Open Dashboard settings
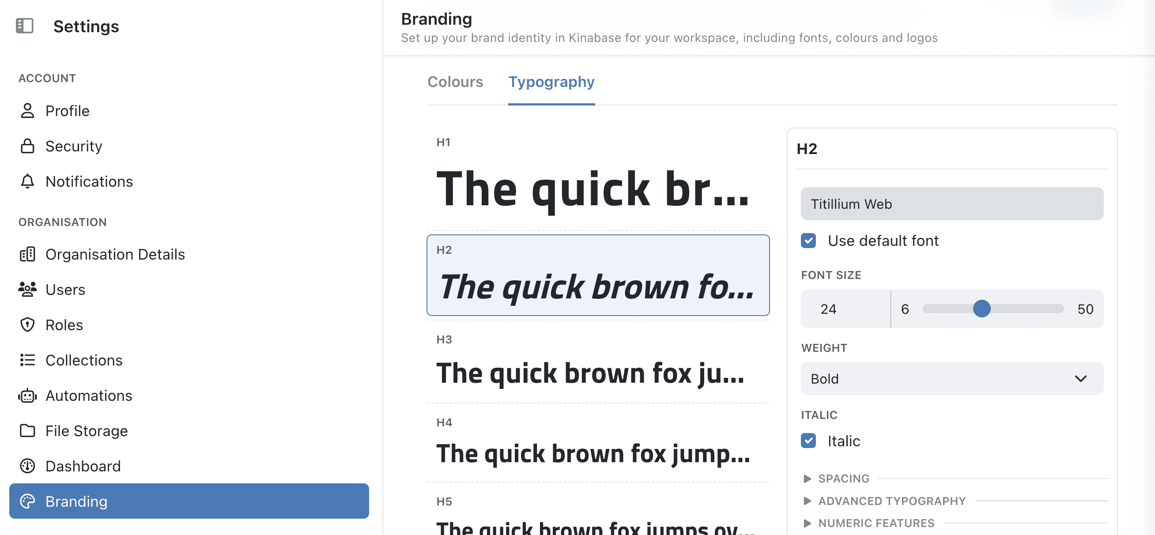The width and height of the screenshot is (1155, 535). point(189,466)
